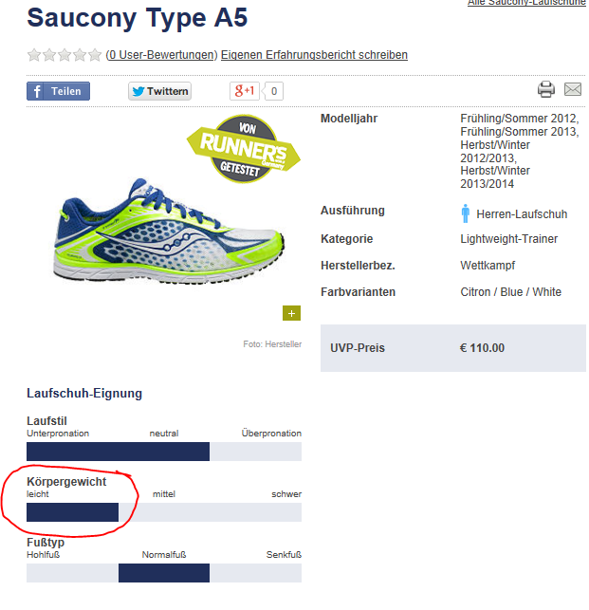Click the Google +1 count box
The image size is (589, 610).
point(274,91)
